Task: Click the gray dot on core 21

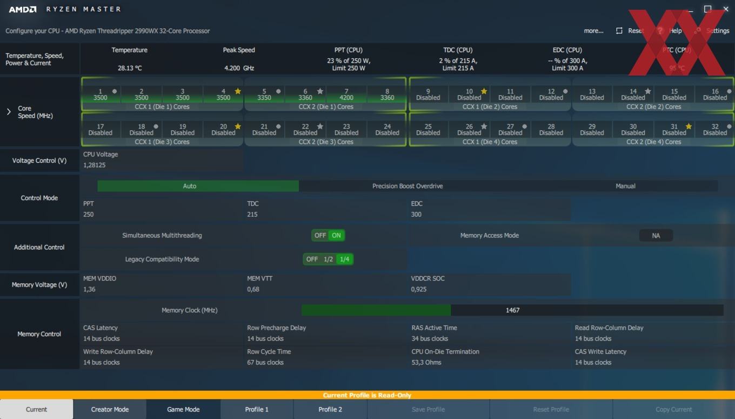Action: pyautogui.click(x=278, y=127)
